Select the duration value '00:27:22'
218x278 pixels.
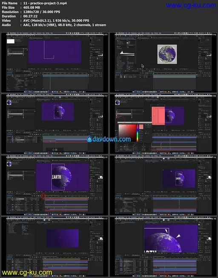[x=30, y=16]
